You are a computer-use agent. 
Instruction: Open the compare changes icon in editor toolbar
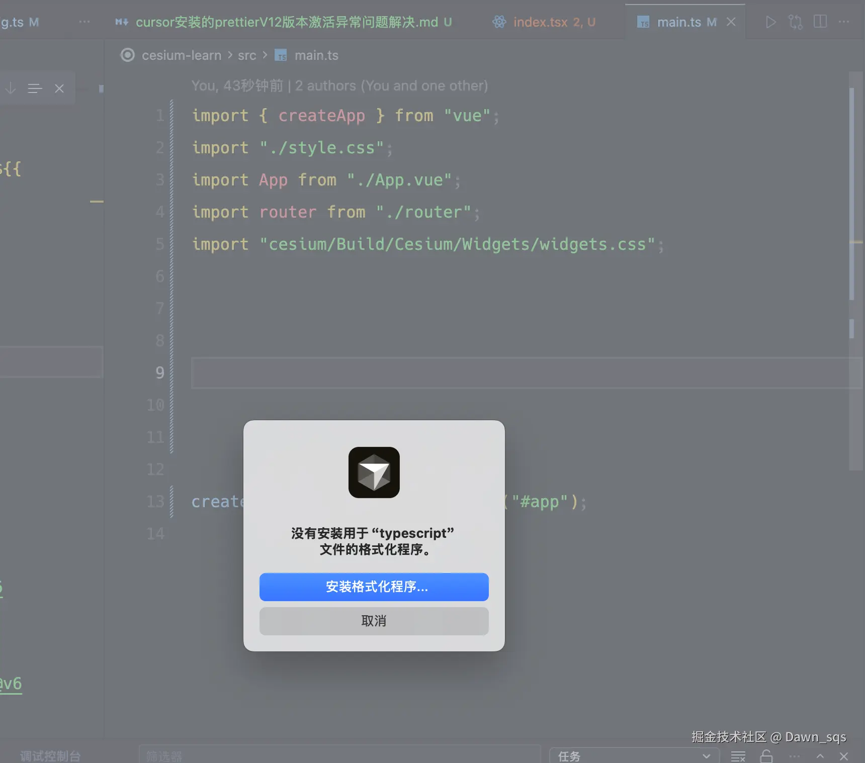coord(796,22)
